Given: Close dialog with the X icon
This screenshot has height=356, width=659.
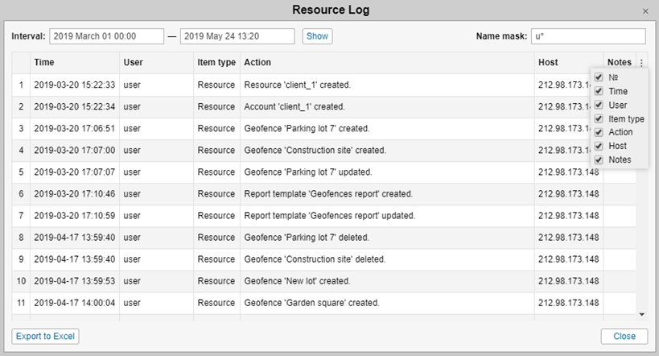Looking at the screenshot, I should point(645,11).
